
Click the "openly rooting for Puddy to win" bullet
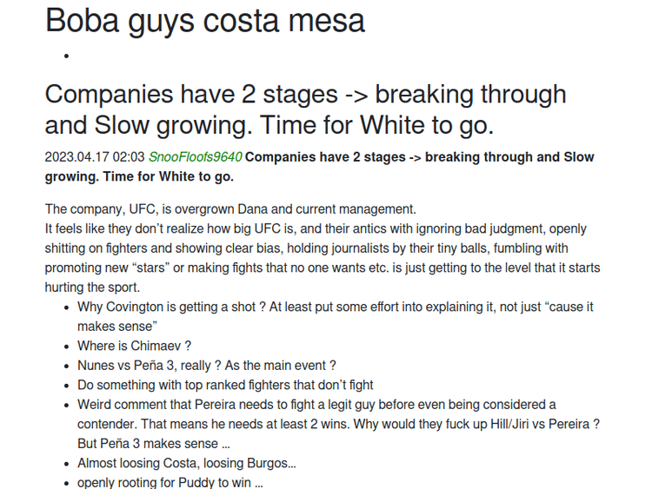tap(170, 483)
